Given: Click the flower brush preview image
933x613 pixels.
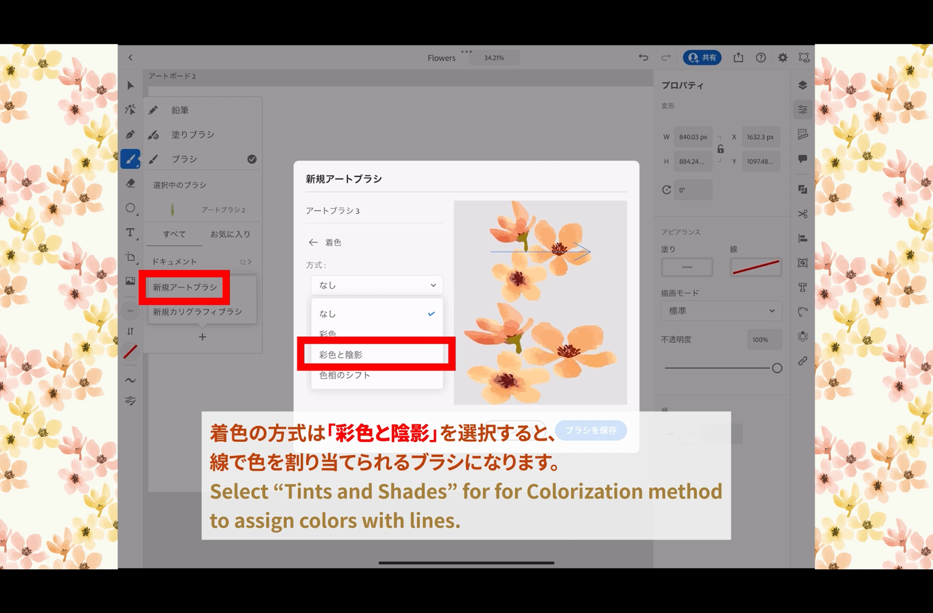Looking at the screenshot, I should 540,302.
